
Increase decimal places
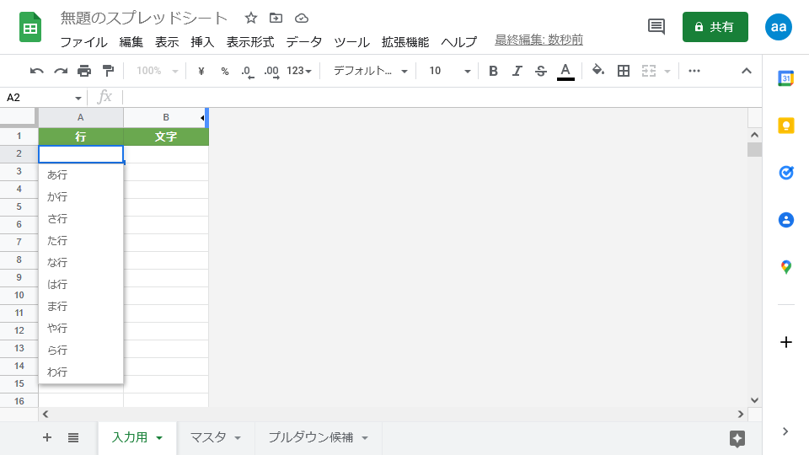[x=271, y=71]
